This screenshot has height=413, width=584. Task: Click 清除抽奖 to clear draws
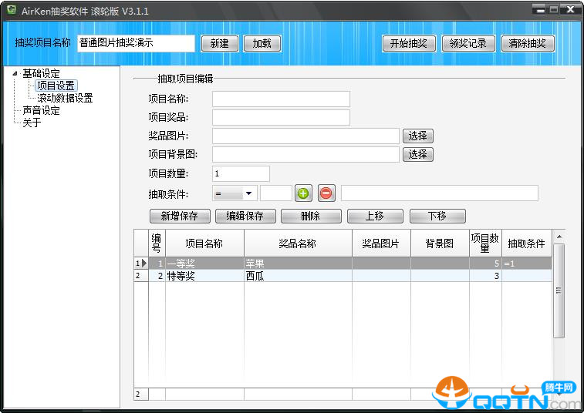coord(528,43)
